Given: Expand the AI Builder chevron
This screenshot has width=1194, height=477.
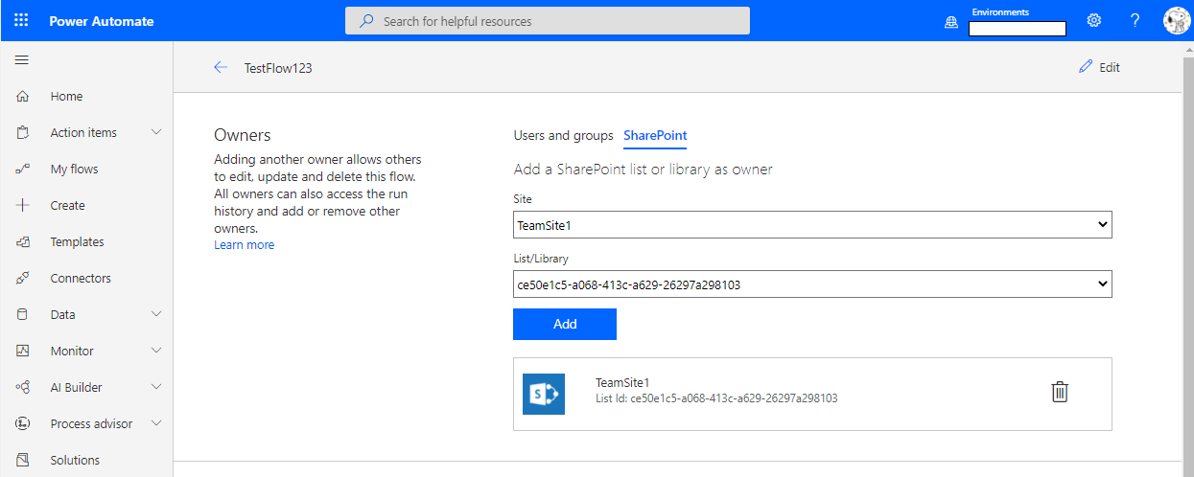Looking at the screenshot, I should 157,387.
